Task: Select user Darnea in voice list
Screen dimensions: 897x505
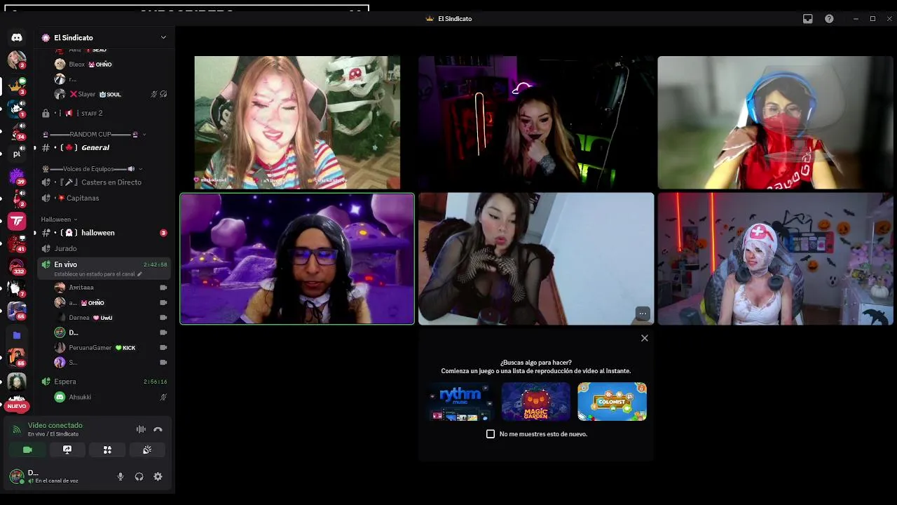Action: tap(111, 318)
